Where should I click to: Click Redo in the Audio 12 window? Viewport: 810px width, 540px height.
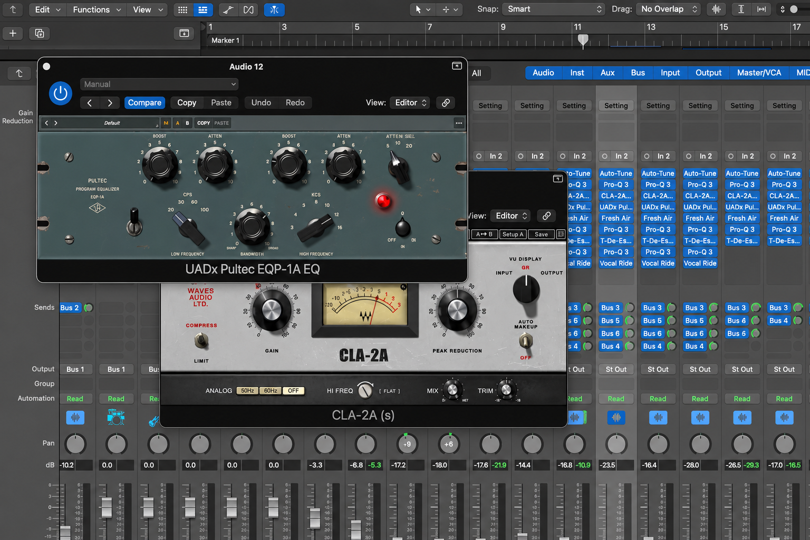(x=295, y=103)
